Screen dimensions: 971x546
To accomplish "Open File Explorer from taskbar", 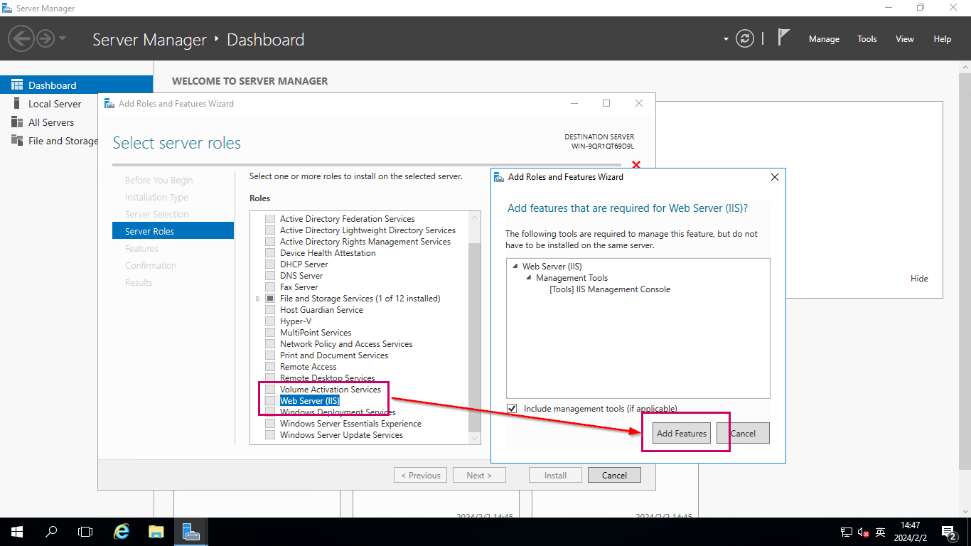I will click(x=156, y=532).
